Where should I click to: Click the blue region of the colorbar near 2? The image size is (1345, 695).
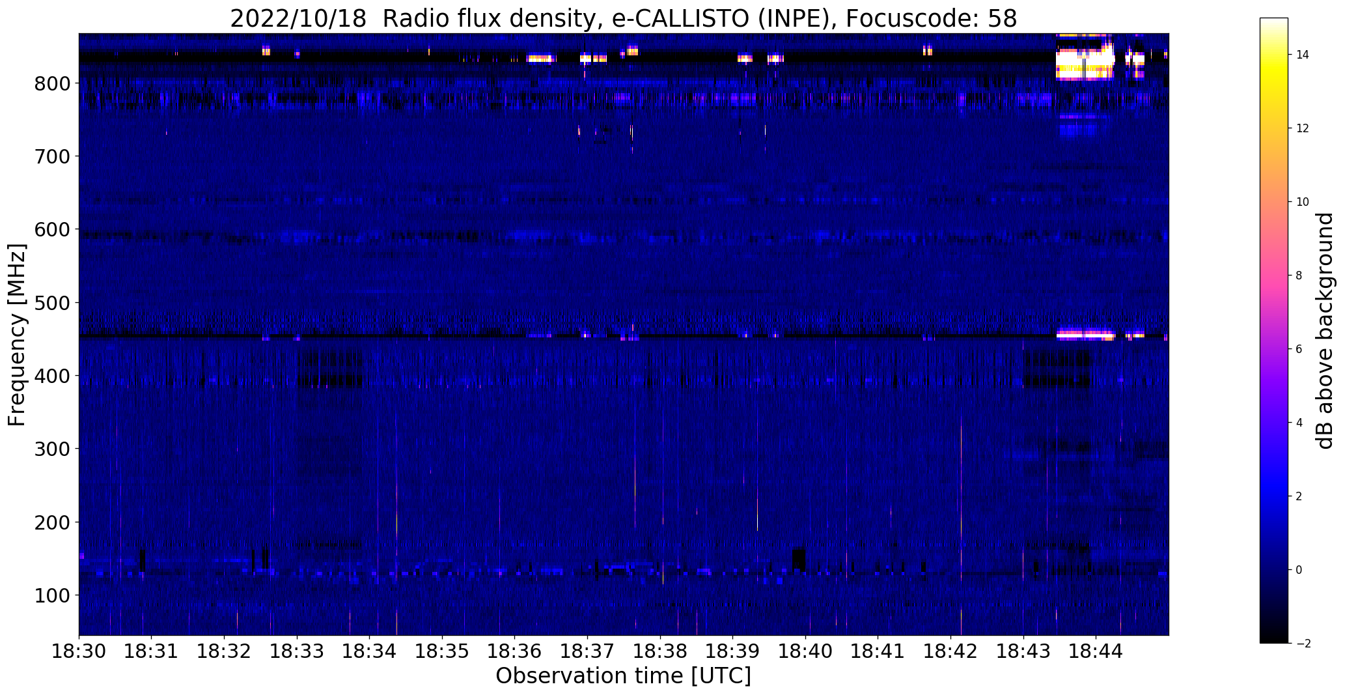pos(1274,496)
